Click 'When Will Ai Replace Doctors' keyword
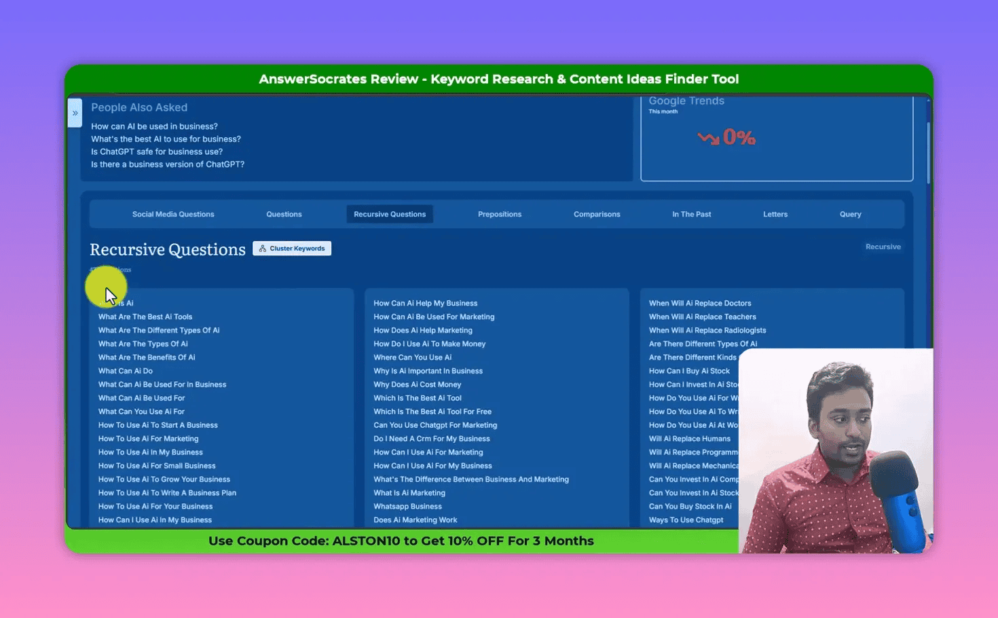Image resolution: width=998 pixels, height=618 pixels. [x=699, y=304]
